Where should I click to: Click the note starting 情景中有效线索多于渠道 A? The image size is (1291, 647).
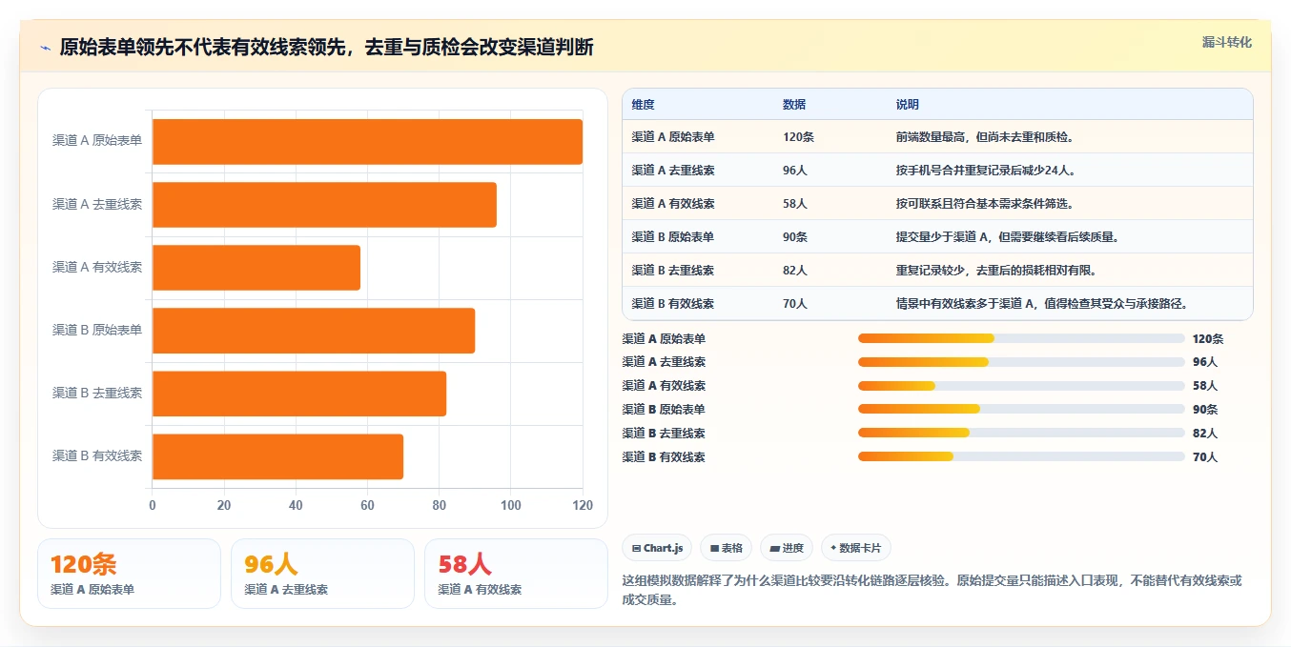coord(1041,304)
